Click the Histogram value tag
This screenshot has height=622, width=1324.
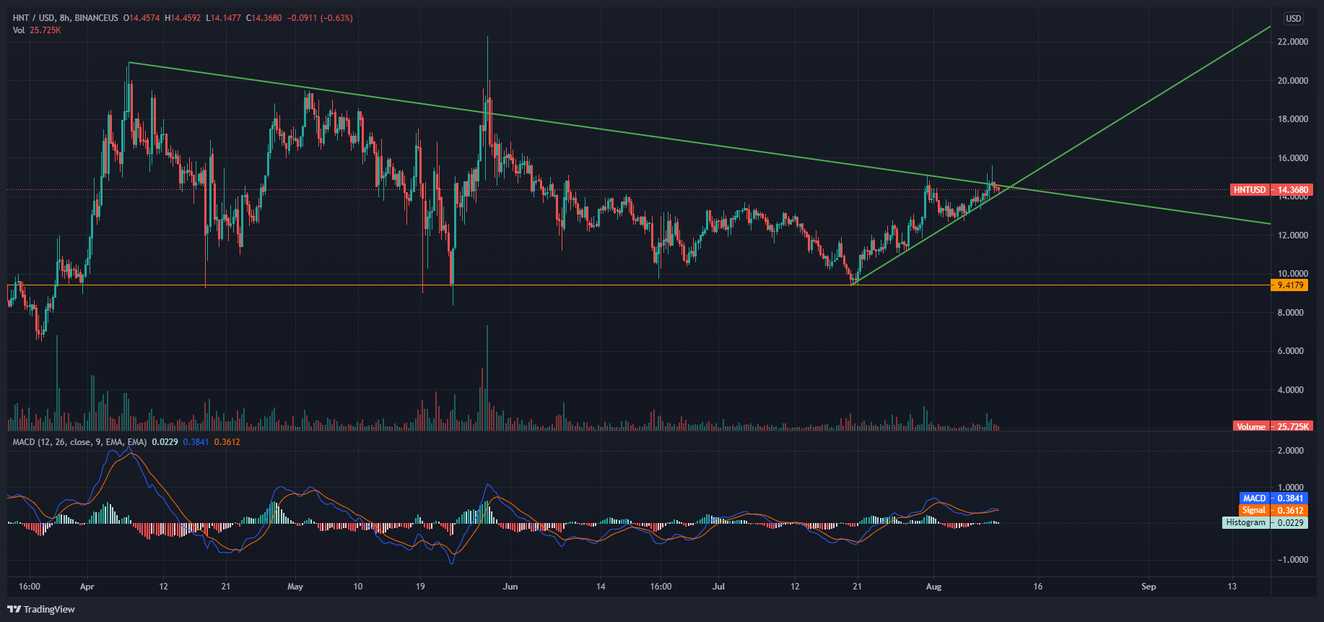coord(1246,522)
